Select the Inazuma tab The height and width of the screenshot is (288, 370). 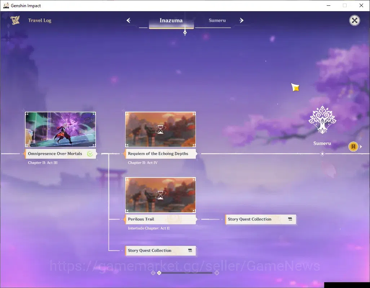(x=171, y=21)
